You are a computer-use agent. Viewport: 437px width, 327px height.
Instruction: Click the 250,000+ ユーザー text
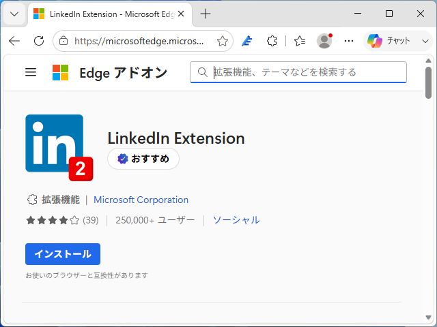[x=155, y=220]
